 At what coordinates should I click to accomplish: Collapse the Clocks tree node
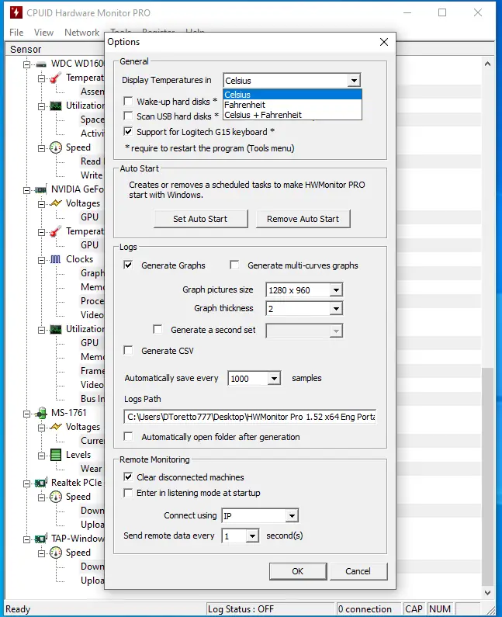[41, 260]
